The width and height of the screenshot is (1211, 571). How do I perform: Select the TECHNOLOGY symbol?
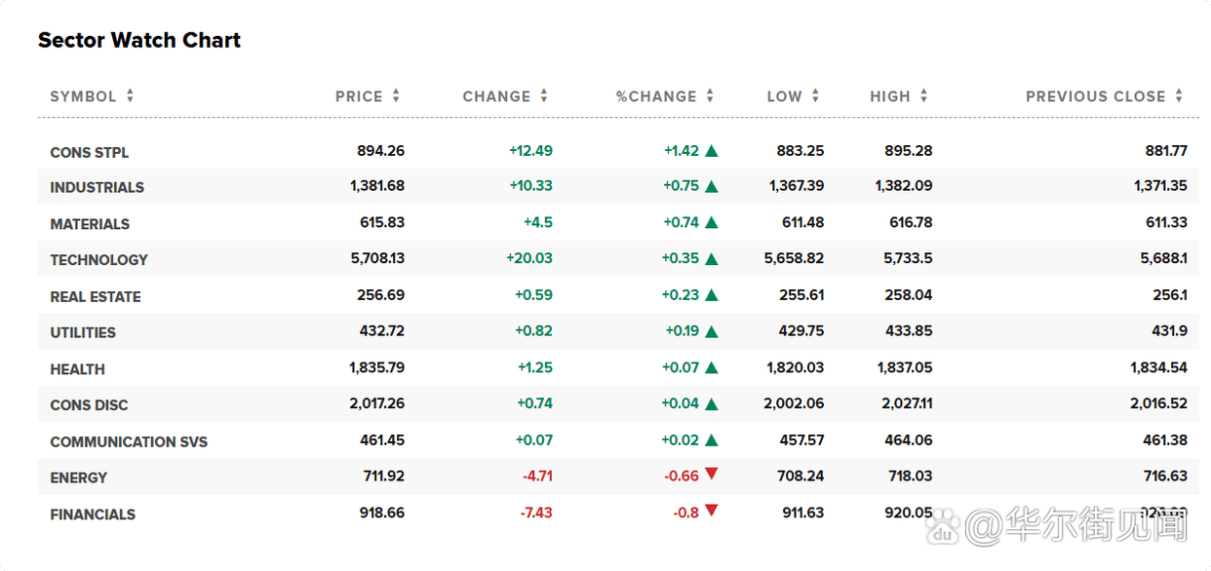point(98,260)
